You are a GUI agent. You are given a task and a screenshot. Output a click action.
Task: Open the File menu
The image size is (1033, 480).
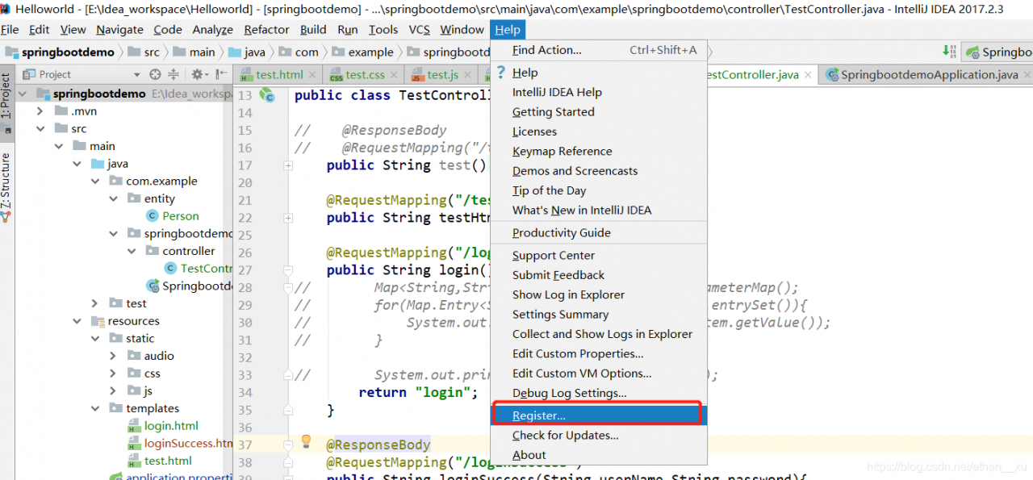pyautogui.click(x=10, y=29)
